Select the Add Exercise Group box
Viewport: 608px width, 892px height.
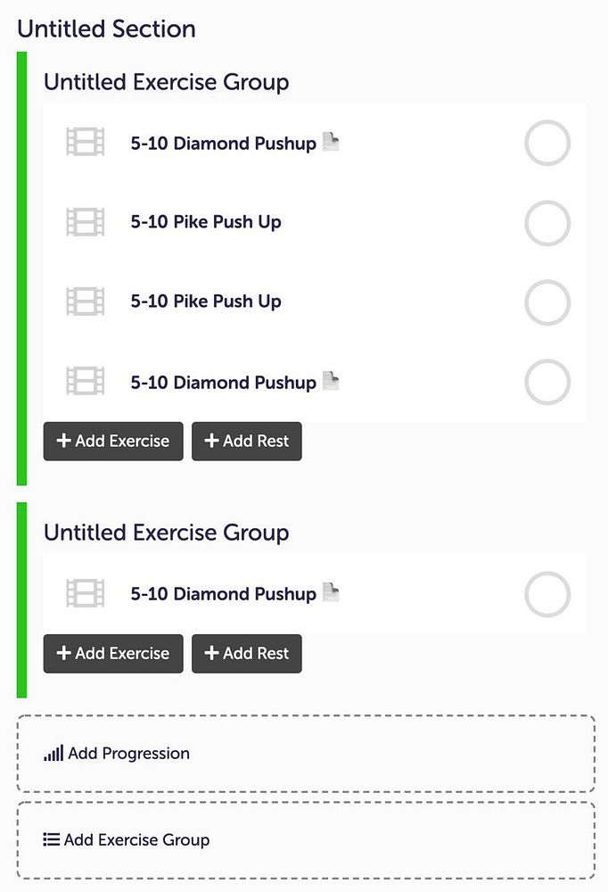click(x=305, y=840)
